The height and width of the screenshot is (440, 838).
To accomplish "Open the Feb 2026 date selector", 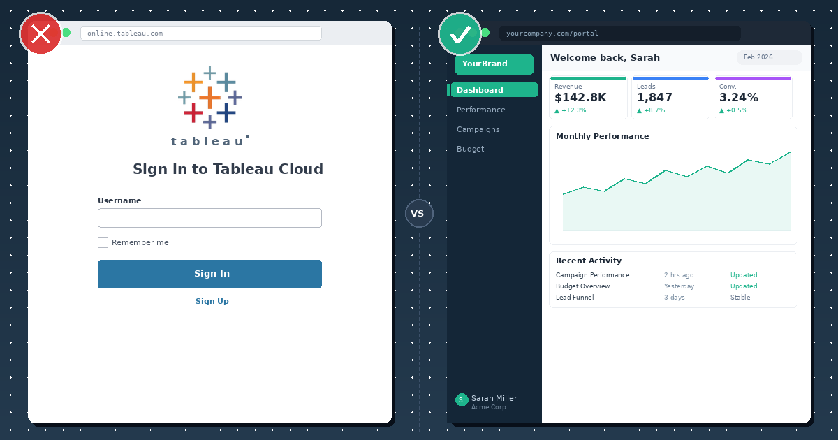I will 770,57.
